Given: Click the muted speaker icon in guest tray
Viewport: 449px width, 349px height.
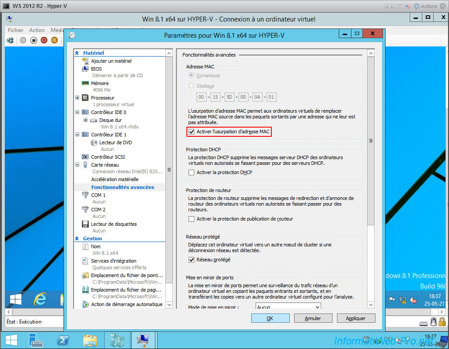Looking at the screenshot, I should tap(413, 300).
